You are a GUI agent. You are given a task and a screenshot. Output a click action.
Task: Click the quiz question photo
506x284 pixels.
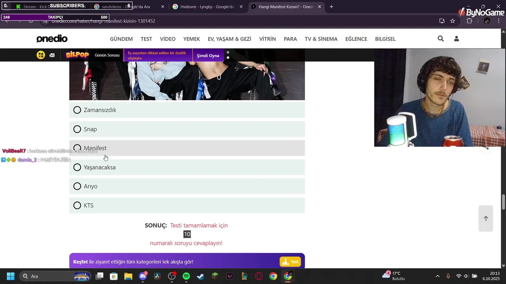pos(187,81)
